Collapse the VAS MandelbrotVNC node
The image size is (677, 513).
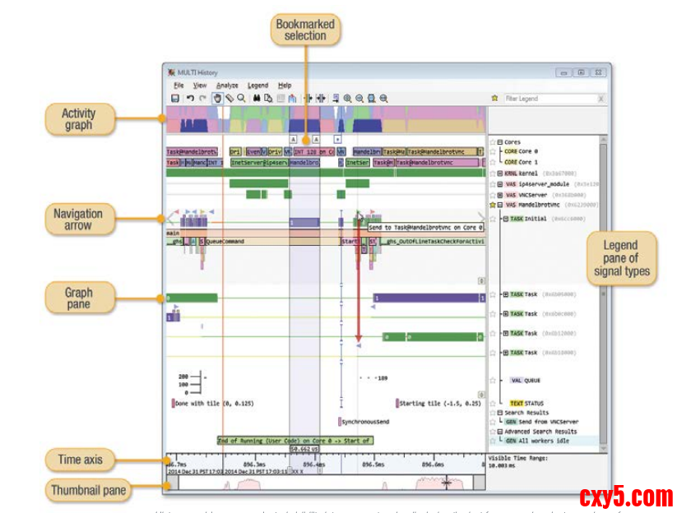click(x=500, y=205)
